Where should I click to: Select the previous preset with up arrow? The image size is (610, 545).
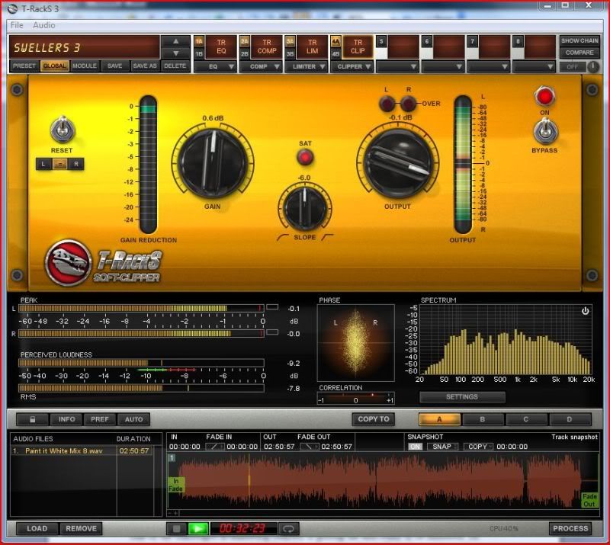pos(176,41)
